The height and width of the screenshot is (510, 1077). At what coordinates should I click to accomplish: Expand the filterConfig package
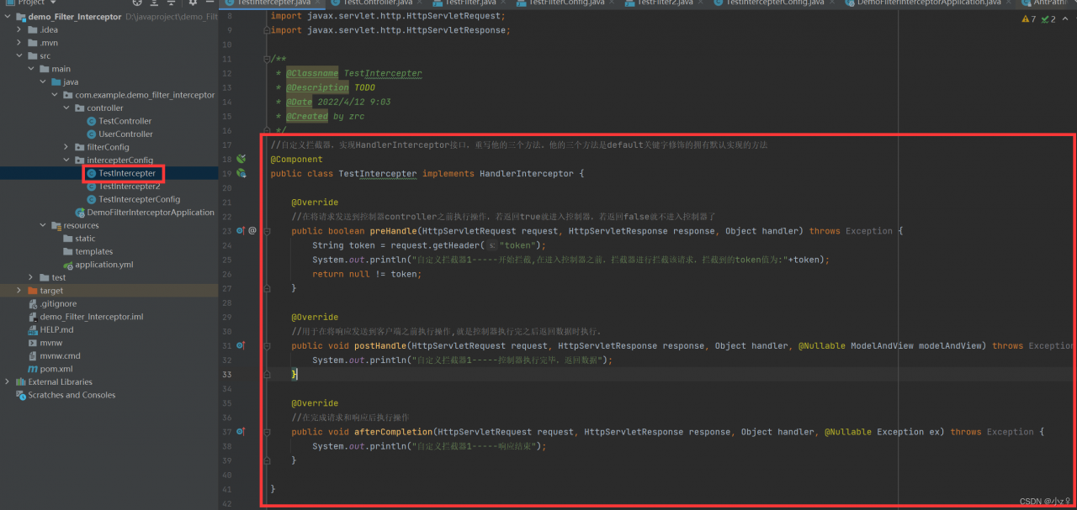66,147
